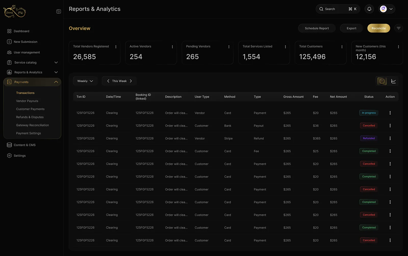Go to previous week arrow
The image size is (408, 256).
pos(108,81)
